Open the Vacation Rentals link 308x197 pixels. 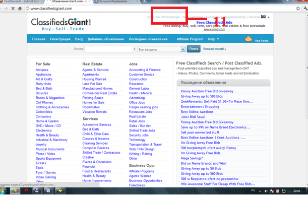pos(94,112)
